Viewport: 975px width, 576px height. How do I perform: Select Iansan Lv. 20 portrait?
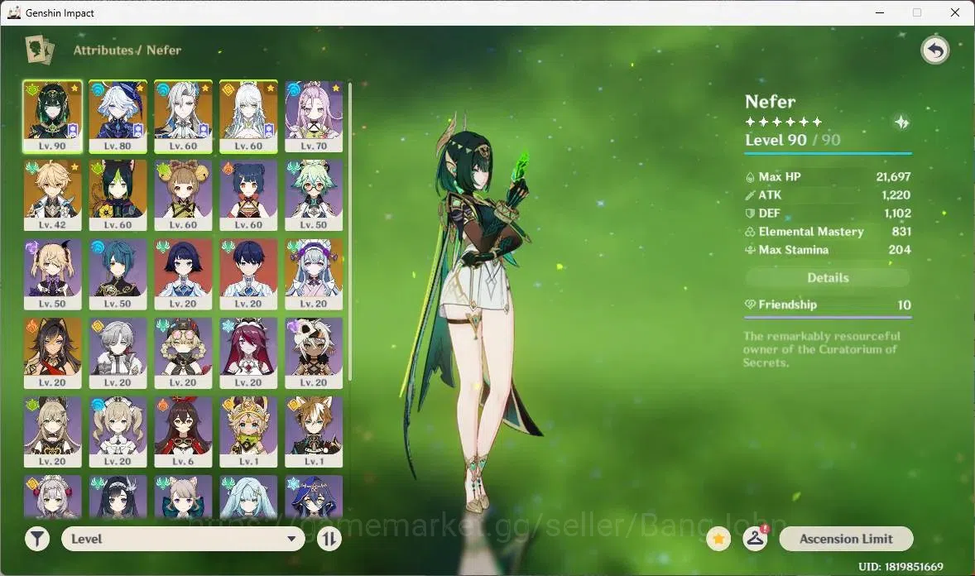point(314,353)
